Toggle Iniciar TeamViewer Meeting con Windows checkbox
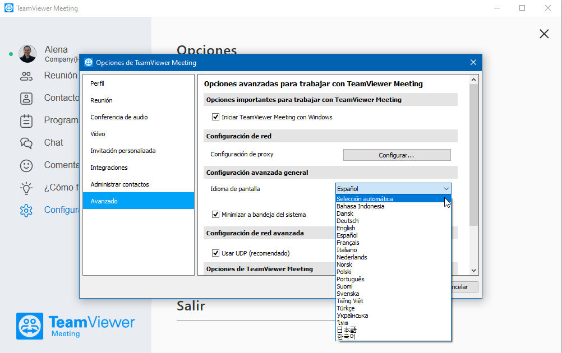 (x=215, y=117)
